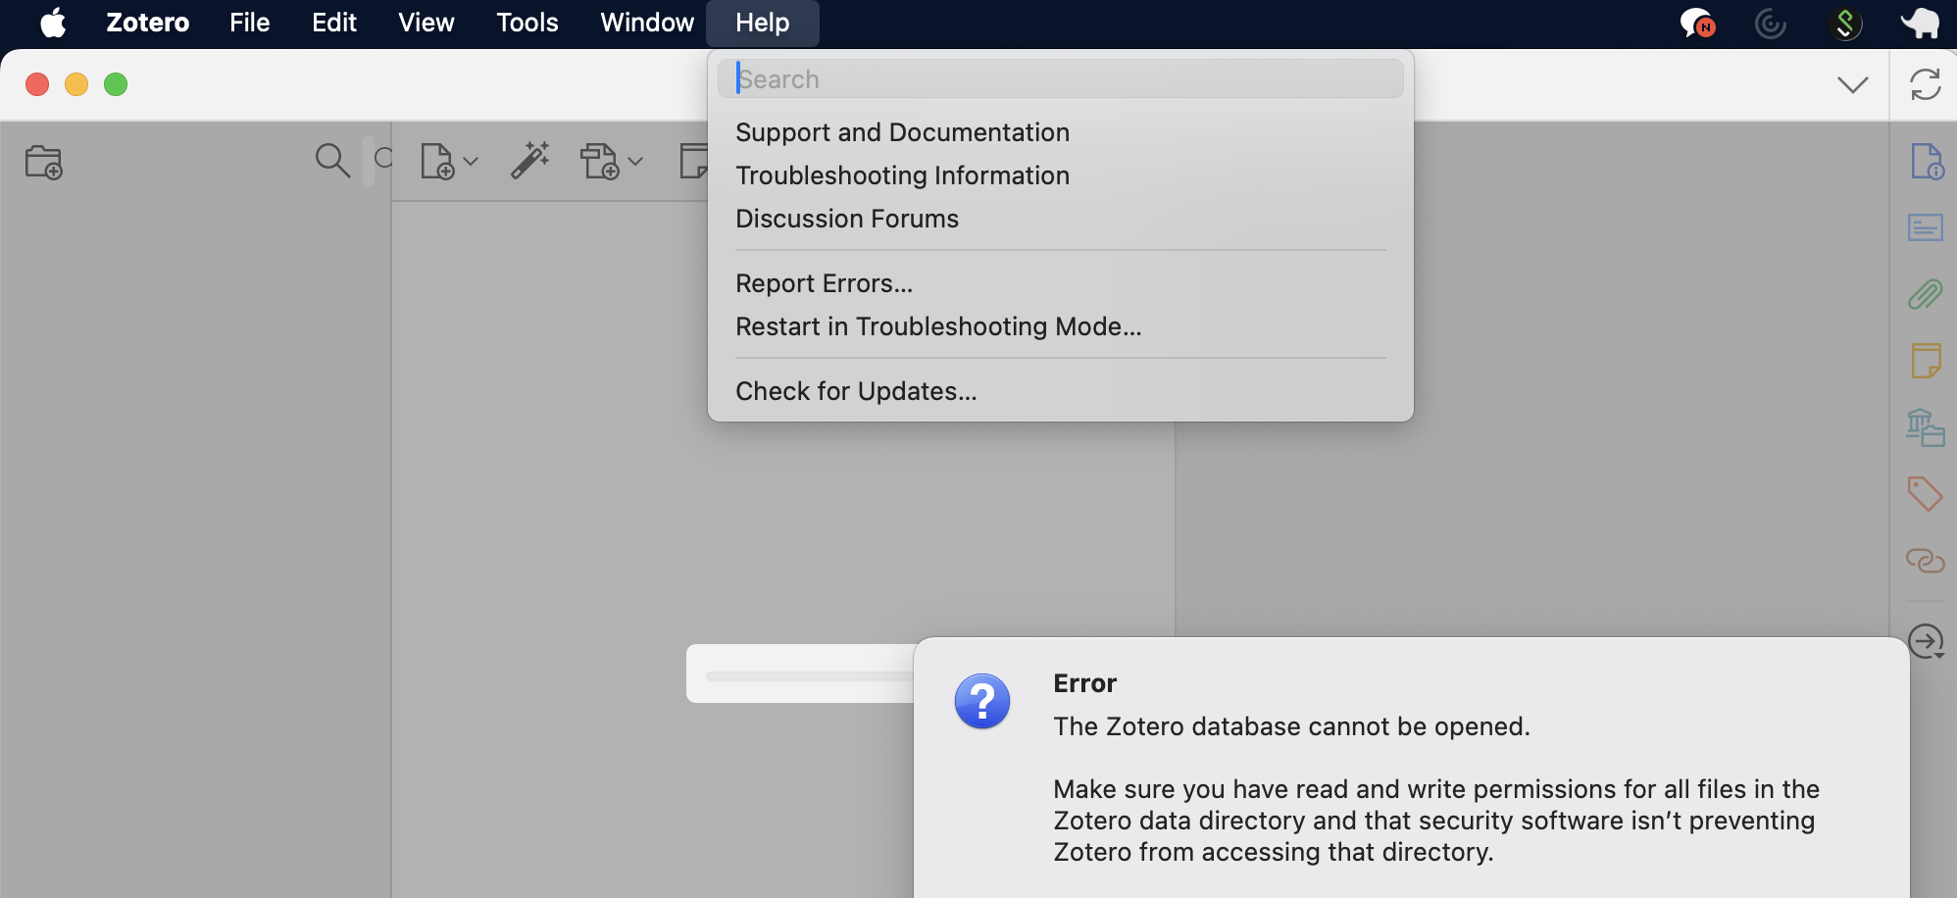
Task: Open the Tags pane icon in sidebar
Action: click(1925, 493)
